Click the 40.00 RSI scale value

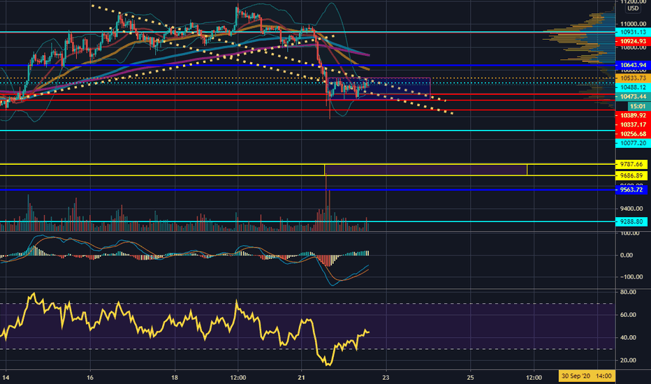click(x=628, y=337)
